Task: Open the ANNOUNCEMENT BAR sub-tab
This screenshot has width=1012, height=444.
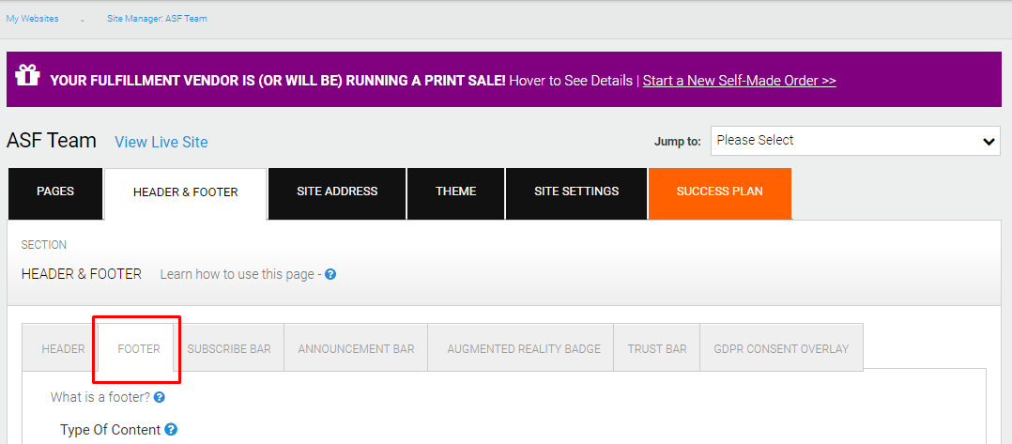Action: pyautogui.click(x=357, y=349)
